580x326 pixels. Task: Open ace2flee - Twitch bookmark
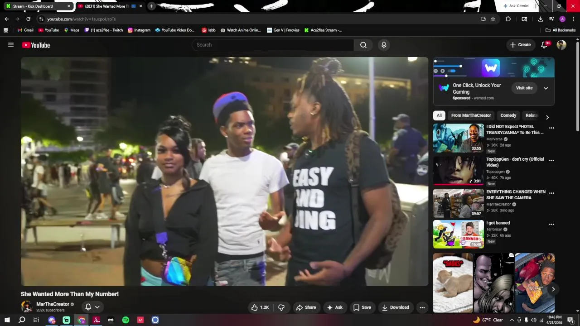coord(103,30)
